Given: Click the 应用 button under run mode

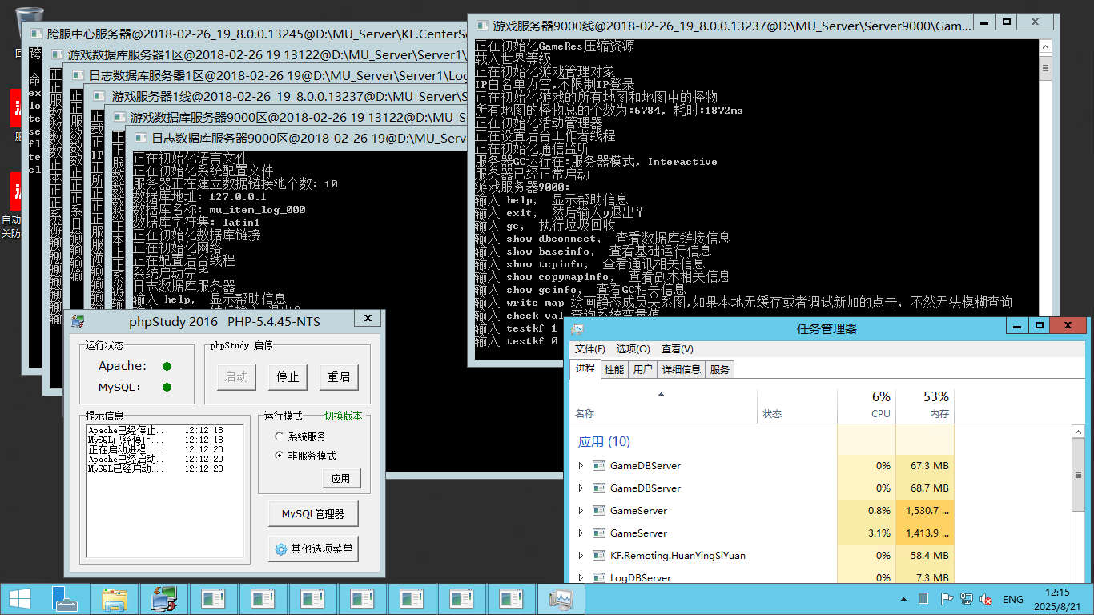Looking at the screenshot, I should tap(341, 478).
